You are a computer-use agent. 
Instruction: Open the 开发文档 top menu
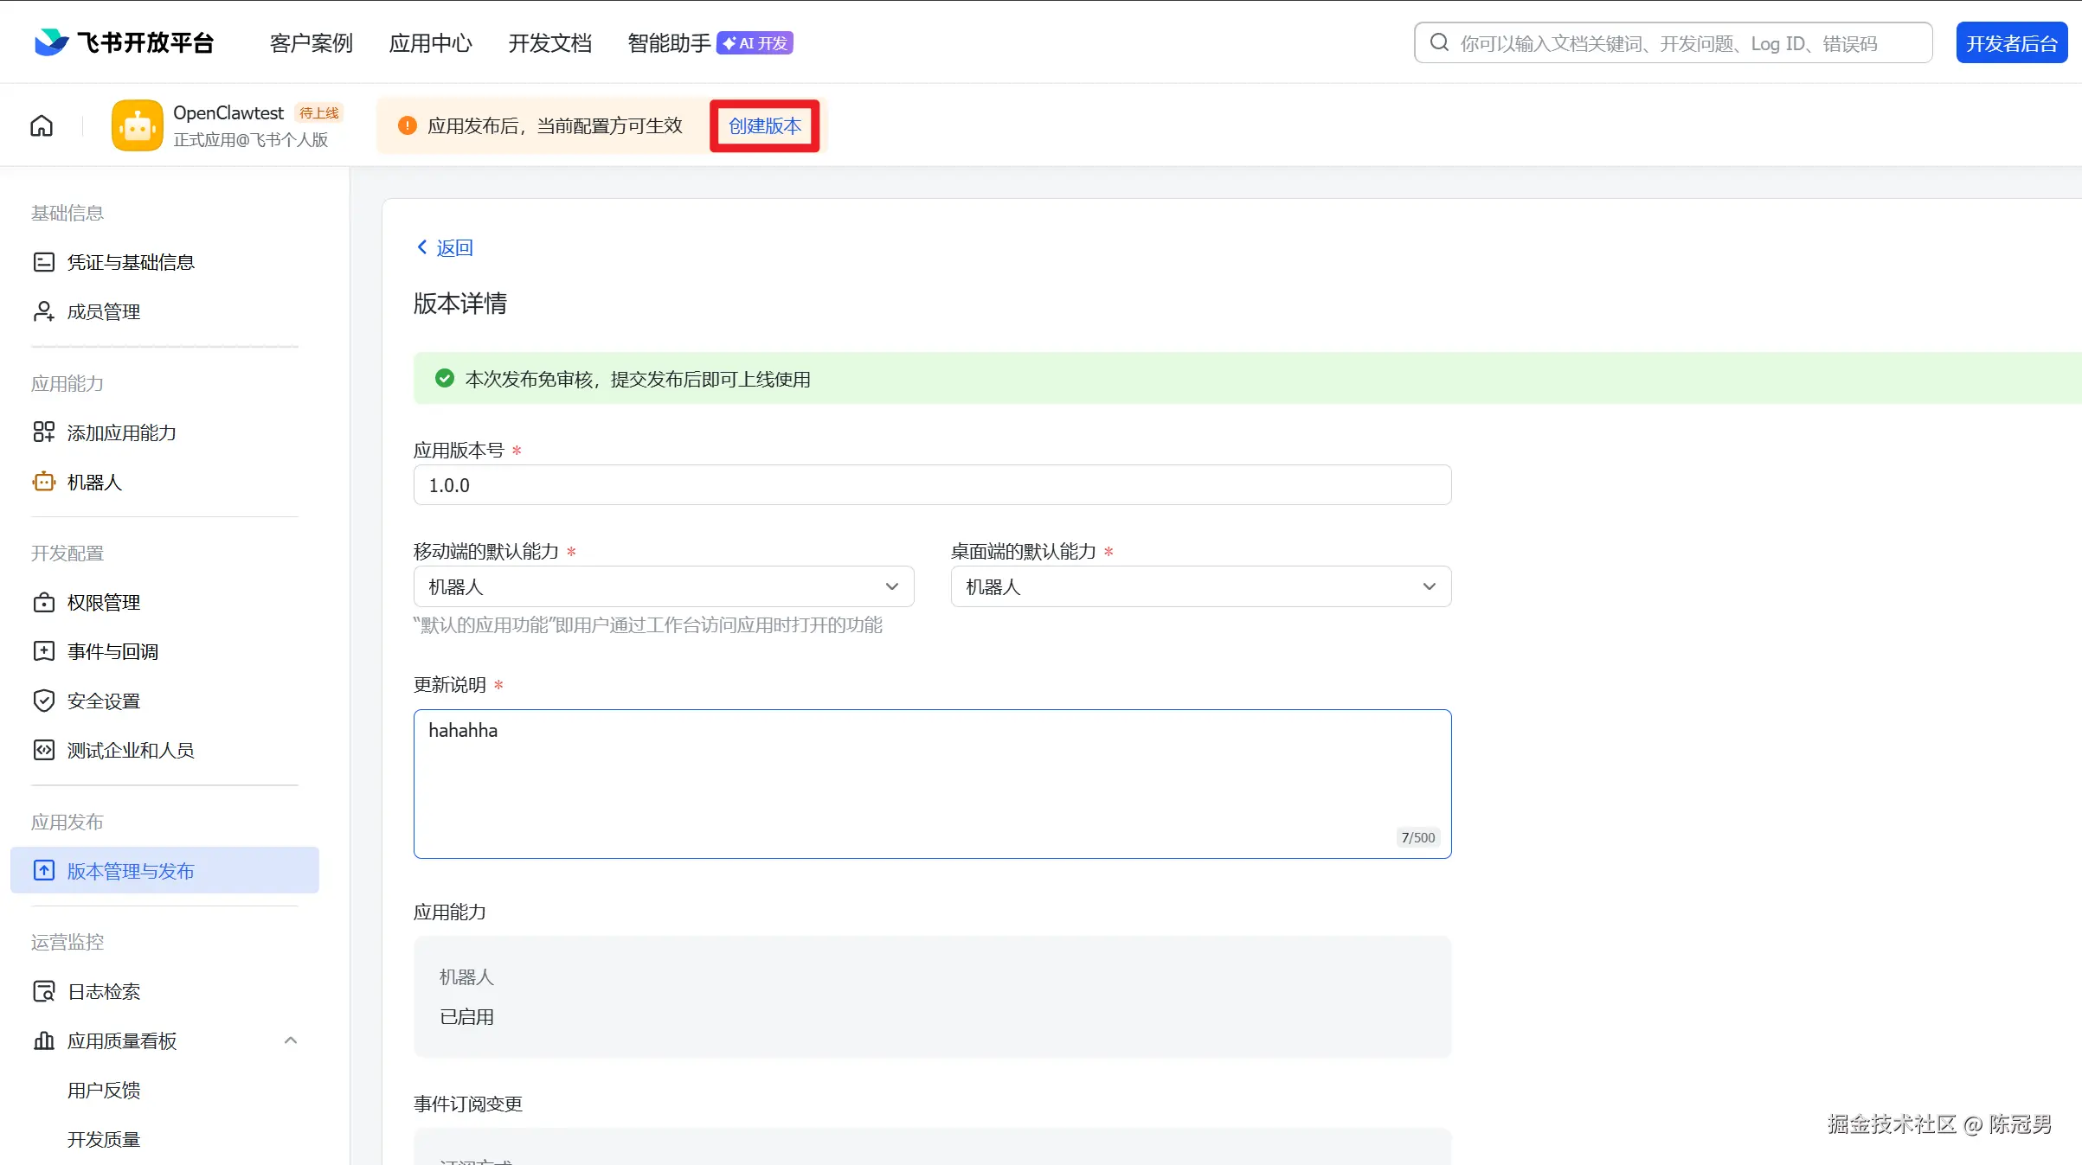[x=549, y=42]
